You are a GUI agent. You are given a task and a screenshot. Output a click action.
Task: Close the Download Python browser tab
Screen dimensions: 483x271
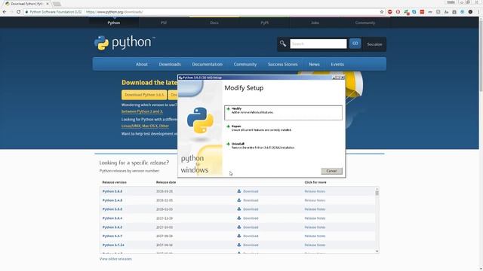pos(48,4)
